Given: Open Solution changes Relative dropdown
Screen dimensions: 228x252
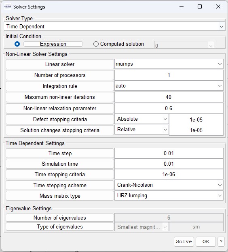Looking at the screenshot, I should (x=141, y=130).
